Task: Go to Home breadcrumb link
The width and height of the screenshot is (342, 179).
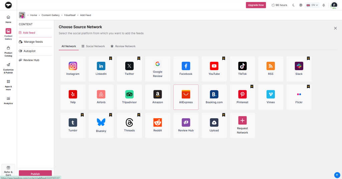Action: pos(34,15)
